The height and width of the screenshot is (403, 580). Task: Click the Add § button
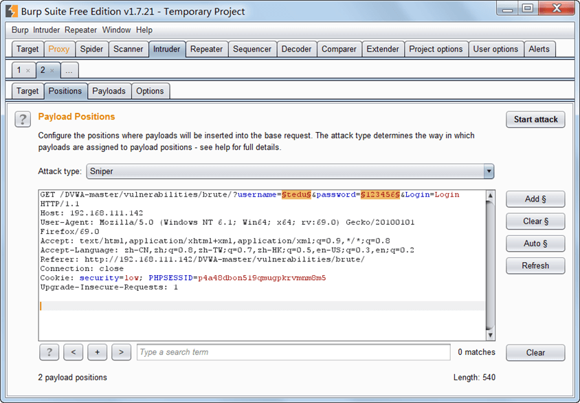[x=535, y=199]
